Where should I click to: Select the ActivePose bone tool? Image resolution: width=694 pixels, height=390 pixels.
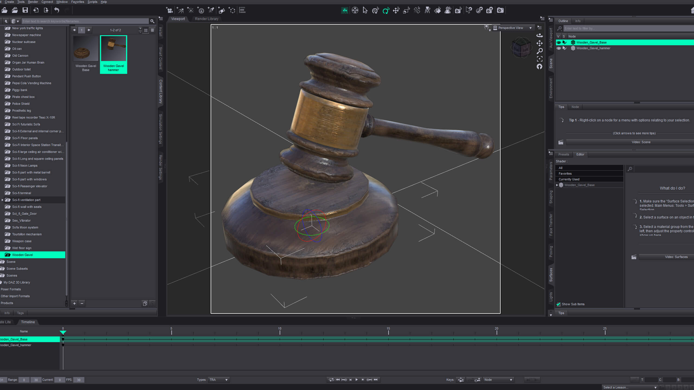tap(417, 10)
